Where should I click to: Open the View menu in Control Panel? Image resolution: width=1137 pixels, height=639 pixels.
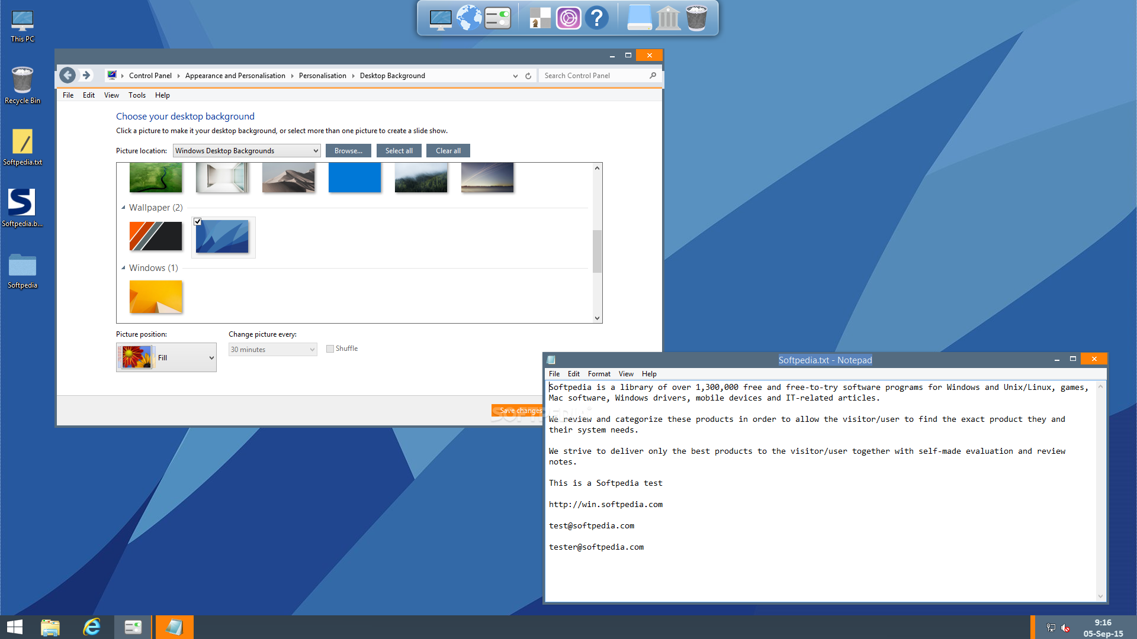(111, 95)
